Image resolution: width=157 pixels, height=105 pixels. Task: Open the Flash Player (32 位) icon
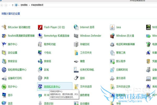click(40, 27)
